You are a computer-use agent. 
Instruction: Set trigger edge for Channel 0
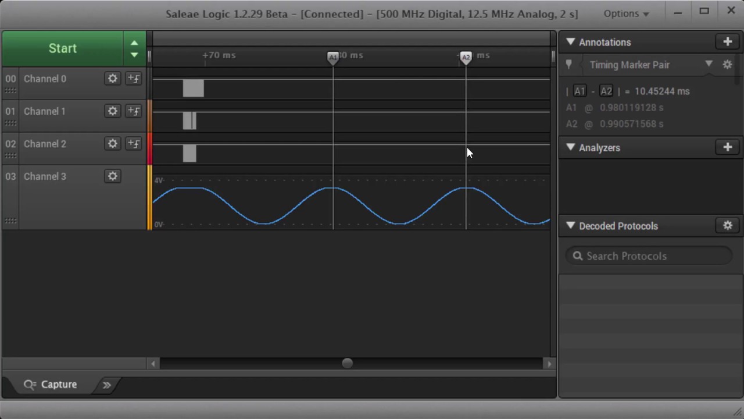pyautogui.click(x=134, y=79)
